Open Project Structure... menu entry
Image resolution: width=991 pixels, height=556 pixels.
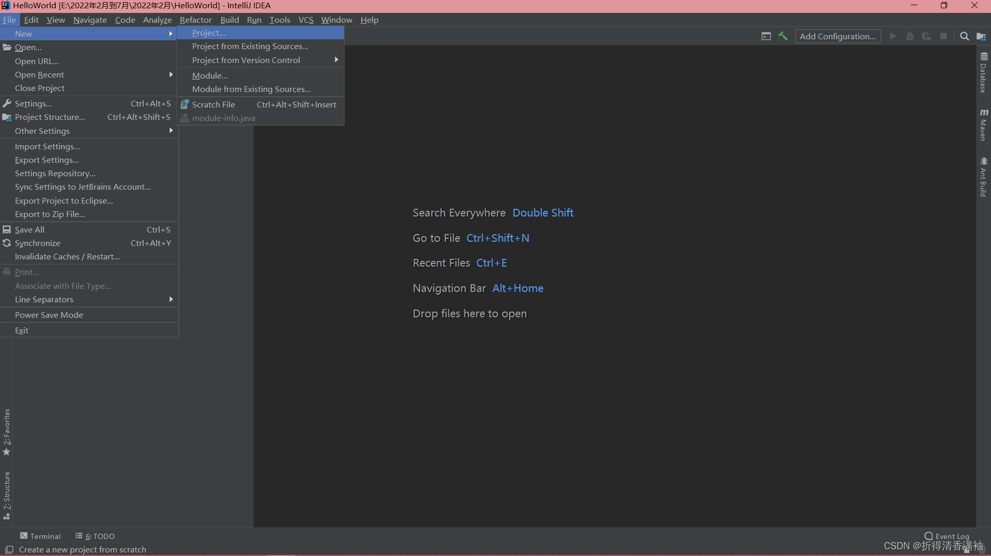point(89,117)
